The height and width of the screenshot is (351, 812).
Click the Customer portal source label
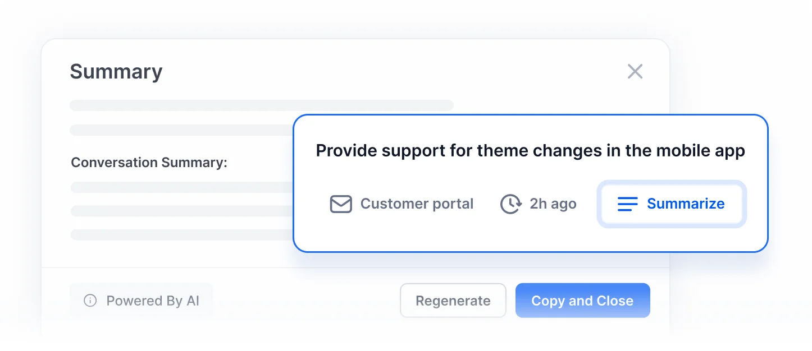(x=417, y=204)
